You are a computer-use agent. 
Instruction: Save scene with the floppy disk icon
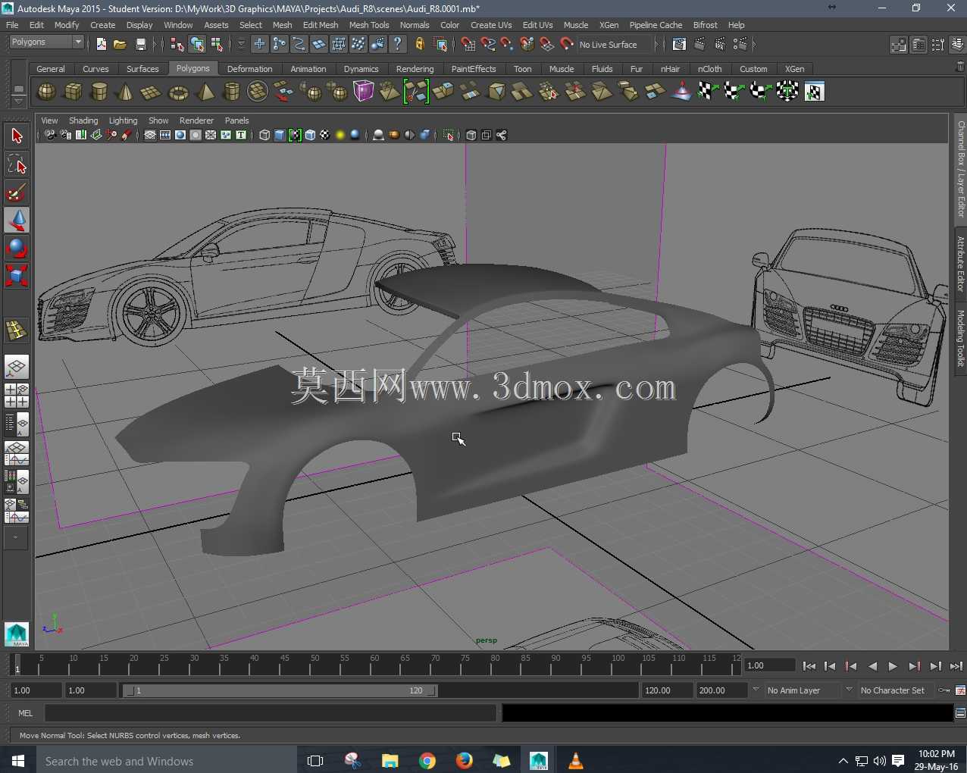(140, 45)
